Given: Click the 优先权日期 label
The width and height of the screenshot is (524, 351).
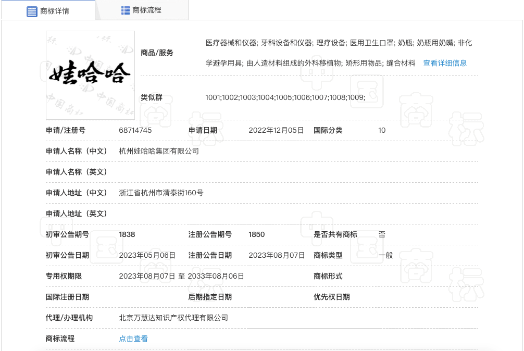Looking at the screenshot, I should point(331,297).
